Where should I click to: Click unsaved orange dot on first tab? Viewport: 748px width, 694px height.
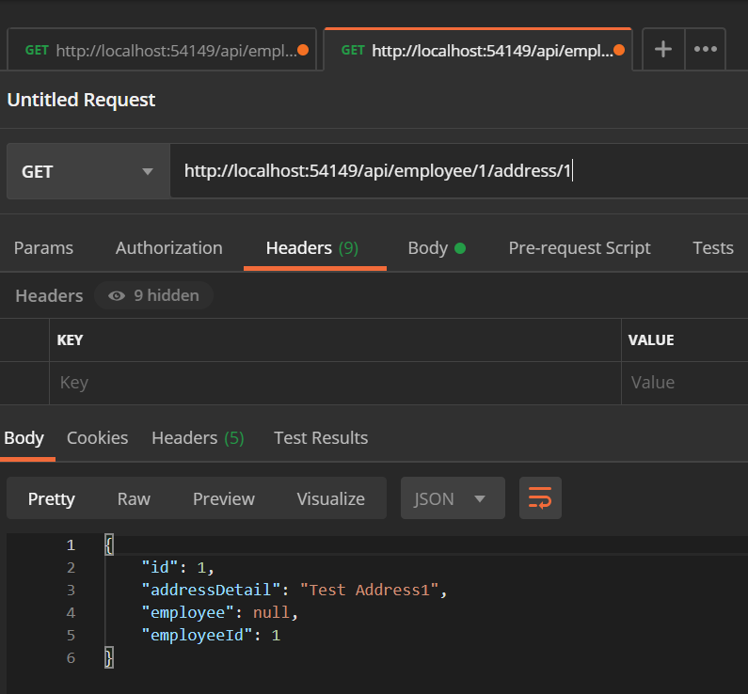pyautogui.click(x=303, y=50)
